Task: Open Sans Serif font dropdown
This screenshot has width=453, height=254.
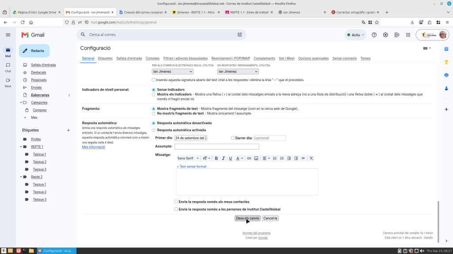Action: (188, 158)
